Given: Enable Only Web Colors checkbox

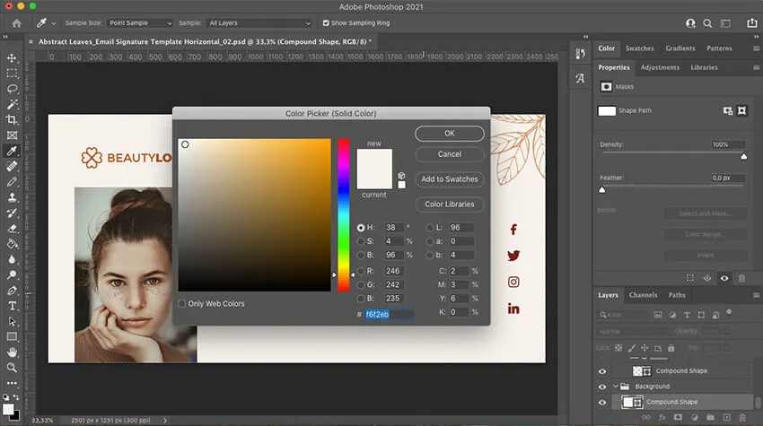Looking at the screenshot, I should (x=182, y=303).
